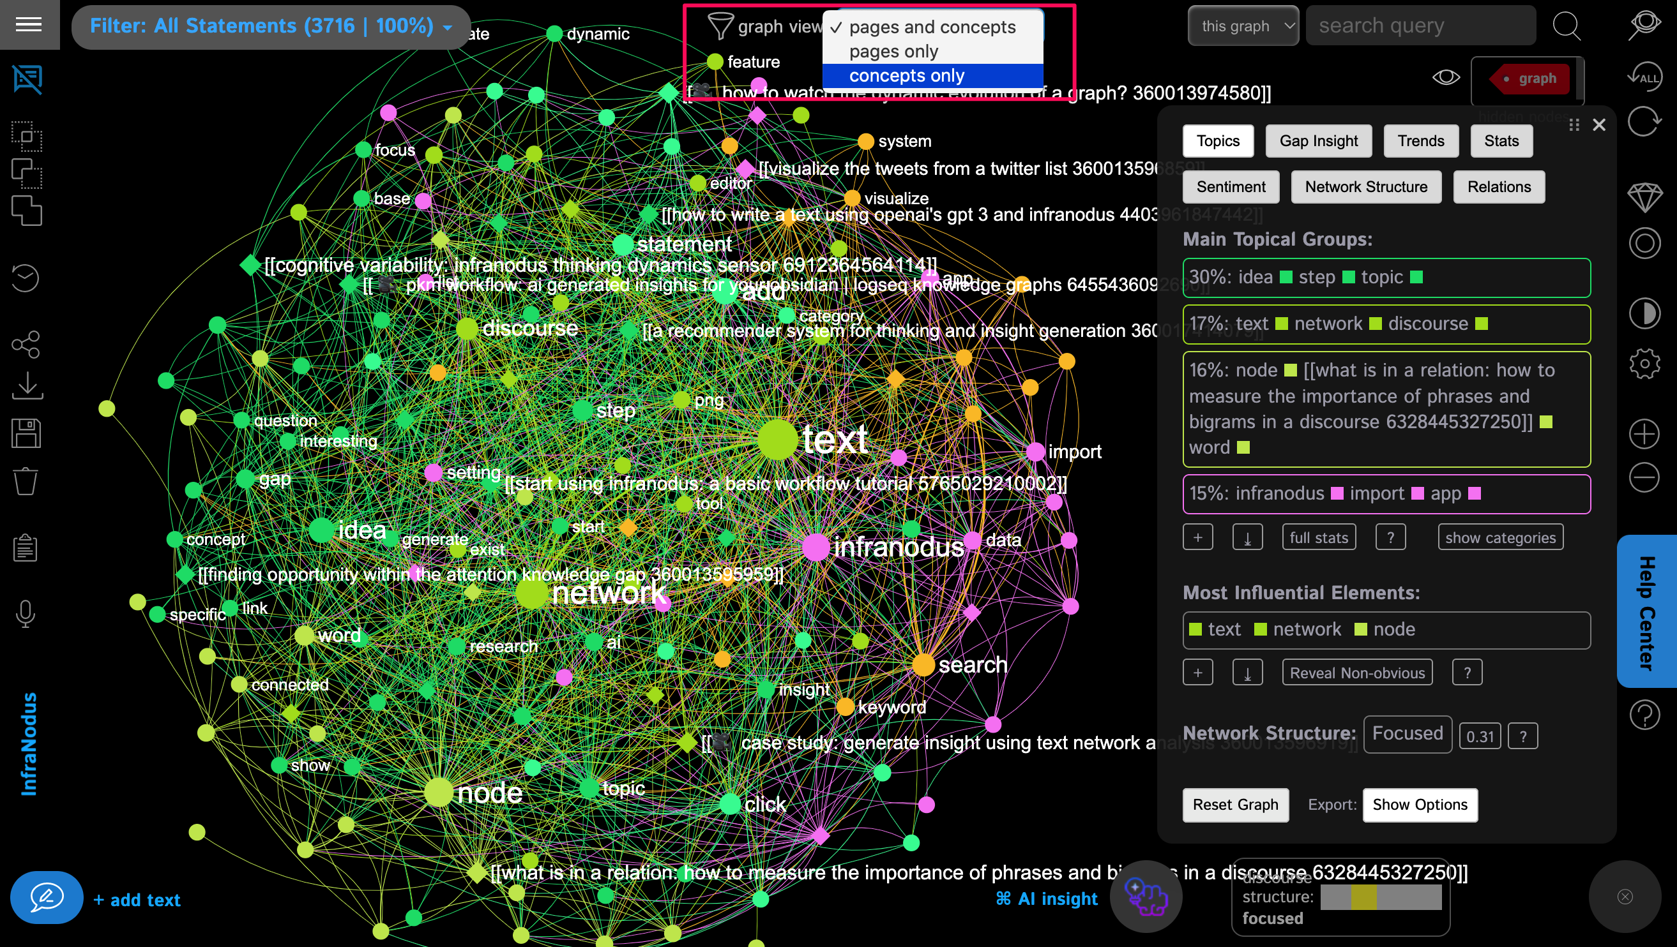Screen dimensions: 1677x947
Task: Click question mark next to Reveal Non-obvious
Action: (1468, 673)
